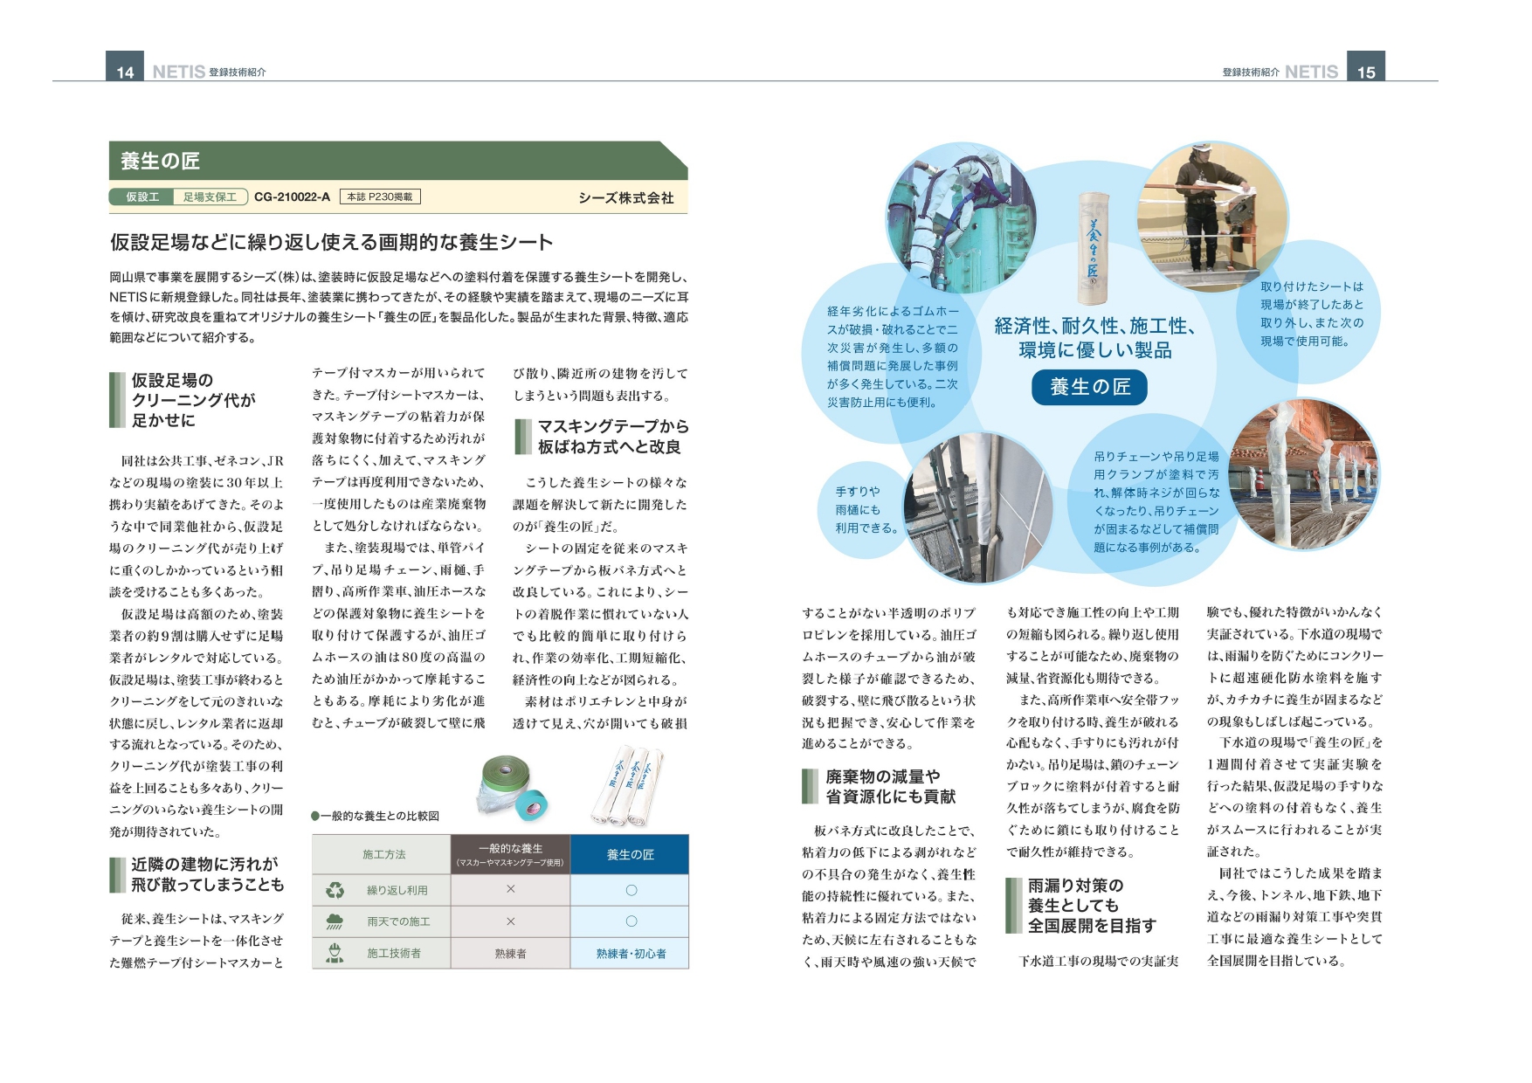Select the ○ mark in the 繰り返し利用 row
This screenshot has width=1532, height=1083.
[631, 890]
